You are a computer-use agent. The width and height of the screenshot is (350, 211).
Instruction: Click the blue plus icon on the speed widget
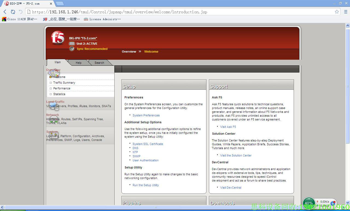(x=333, y=203)
